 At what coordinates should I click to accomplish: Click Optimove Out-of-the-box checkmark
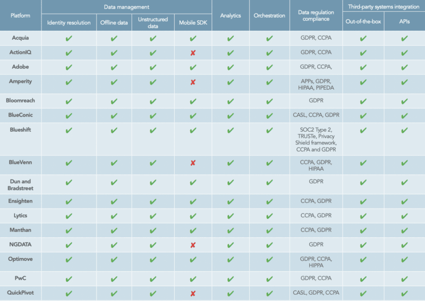(363, 261)
